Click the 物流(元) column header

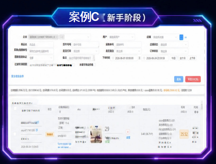pos(146,109)
